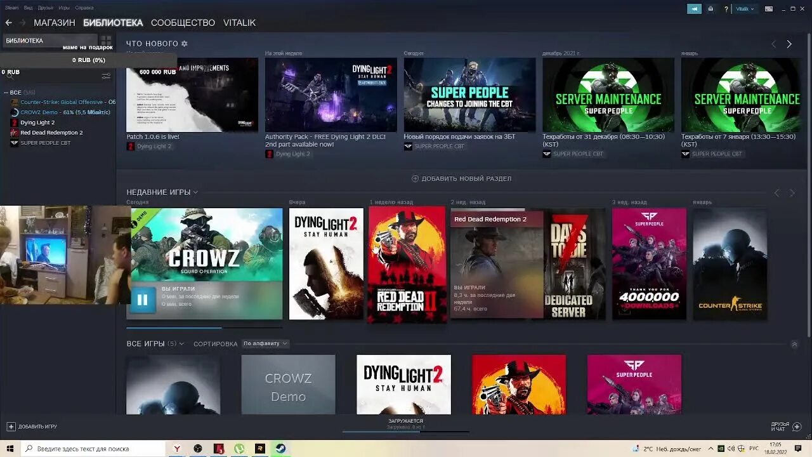Open the Справка menu

tap(84, 8)
